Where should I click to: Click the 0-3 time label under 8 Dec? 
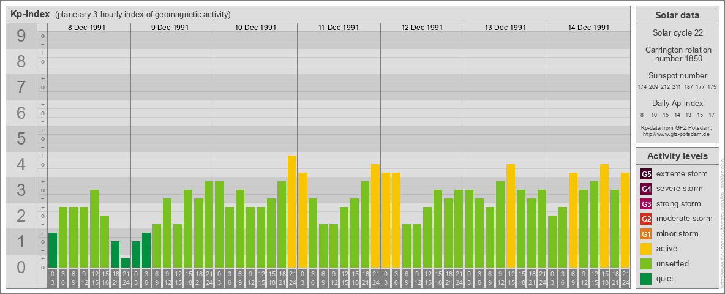(x=53, y=279)
